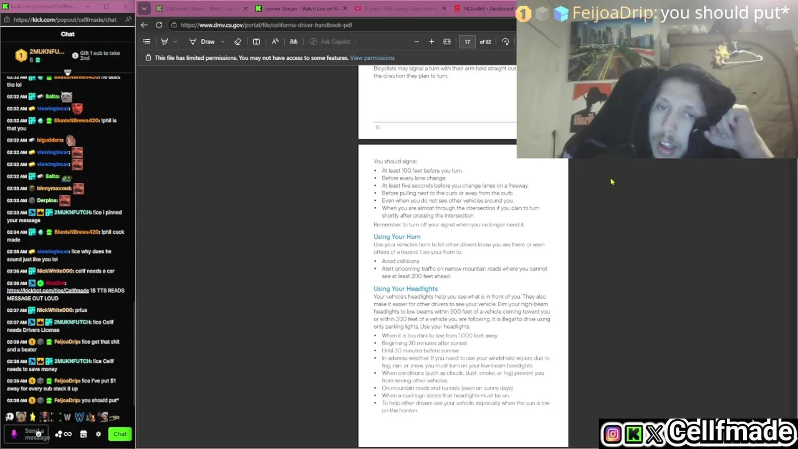Activate the Draw tool in PDF toolbar
The image size is (798, 449).
[x=202, y=42]
